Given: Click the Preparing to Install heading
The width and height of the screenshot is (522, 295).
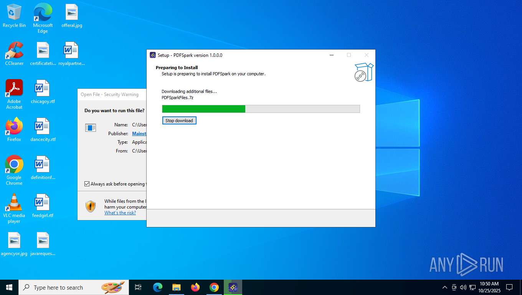Looking at the screenshot, I should click(x=177, y=68).
